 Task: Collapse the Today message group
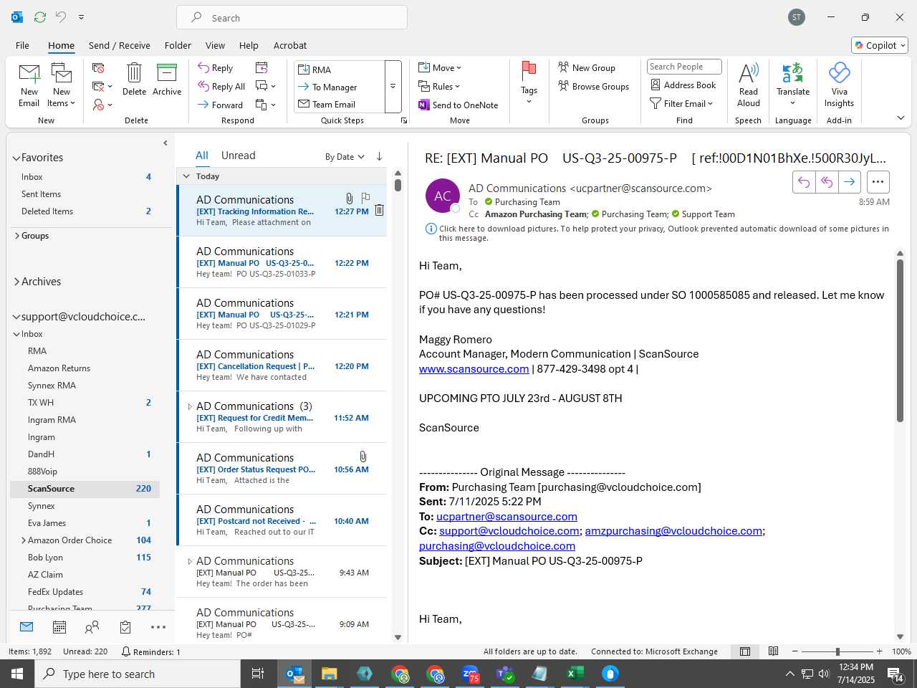pos(186,176)
